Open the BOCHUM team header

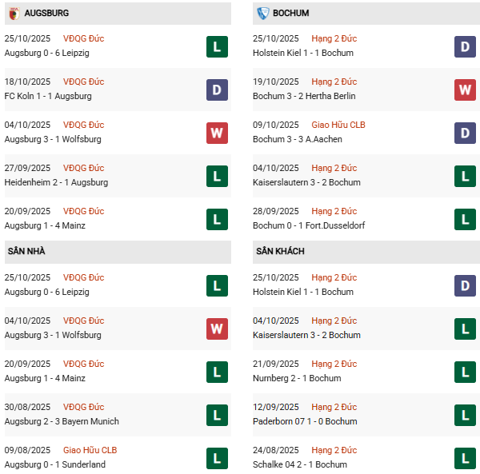[290, 14]
